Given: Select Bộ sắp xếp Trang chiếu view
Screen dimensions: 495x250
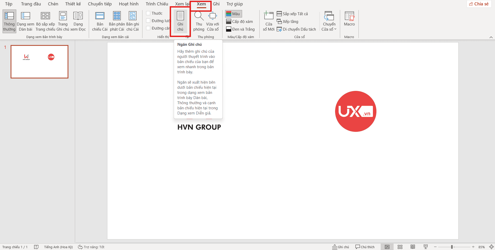Looking at the screenshot, I should (45, 21).
